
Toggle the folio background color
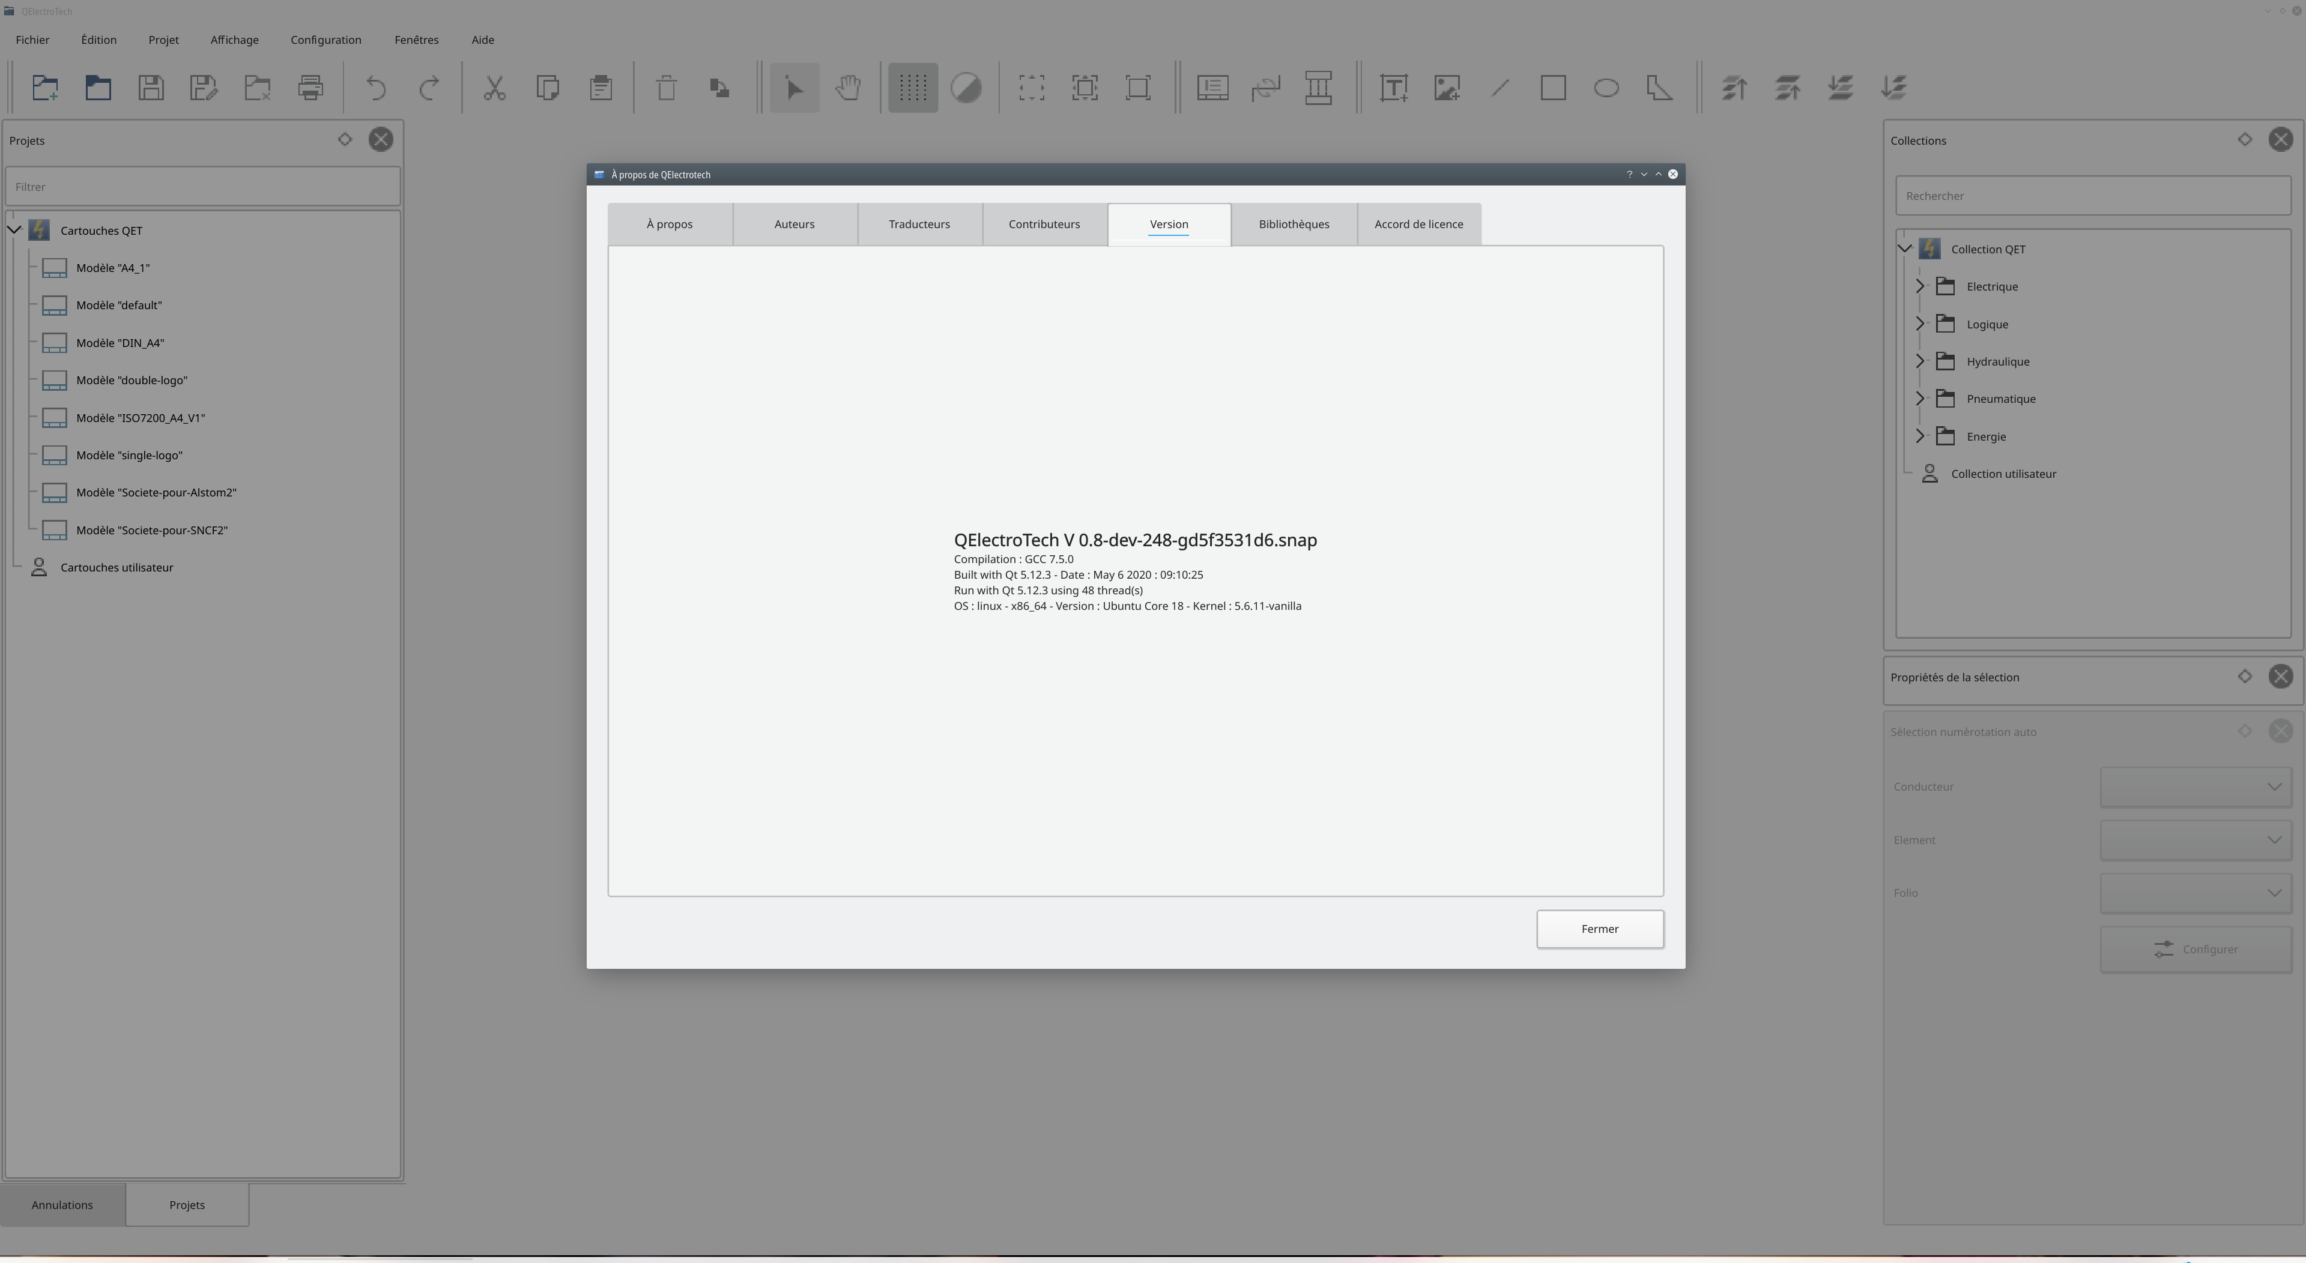tap(966, 88)
